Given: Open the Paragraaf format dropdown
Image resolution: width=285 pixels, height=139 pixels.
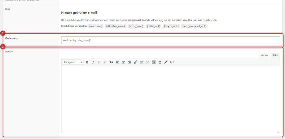Looking at the screenshot, I should coord(73,62).
